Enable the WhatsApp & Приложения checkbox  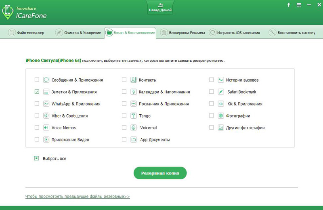[37, 103]
